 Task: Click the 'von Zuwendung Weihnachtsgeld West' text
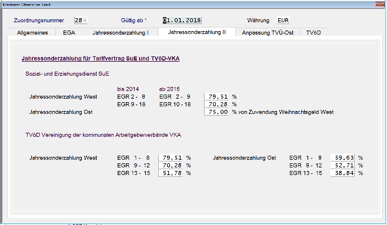coord(286,112)
